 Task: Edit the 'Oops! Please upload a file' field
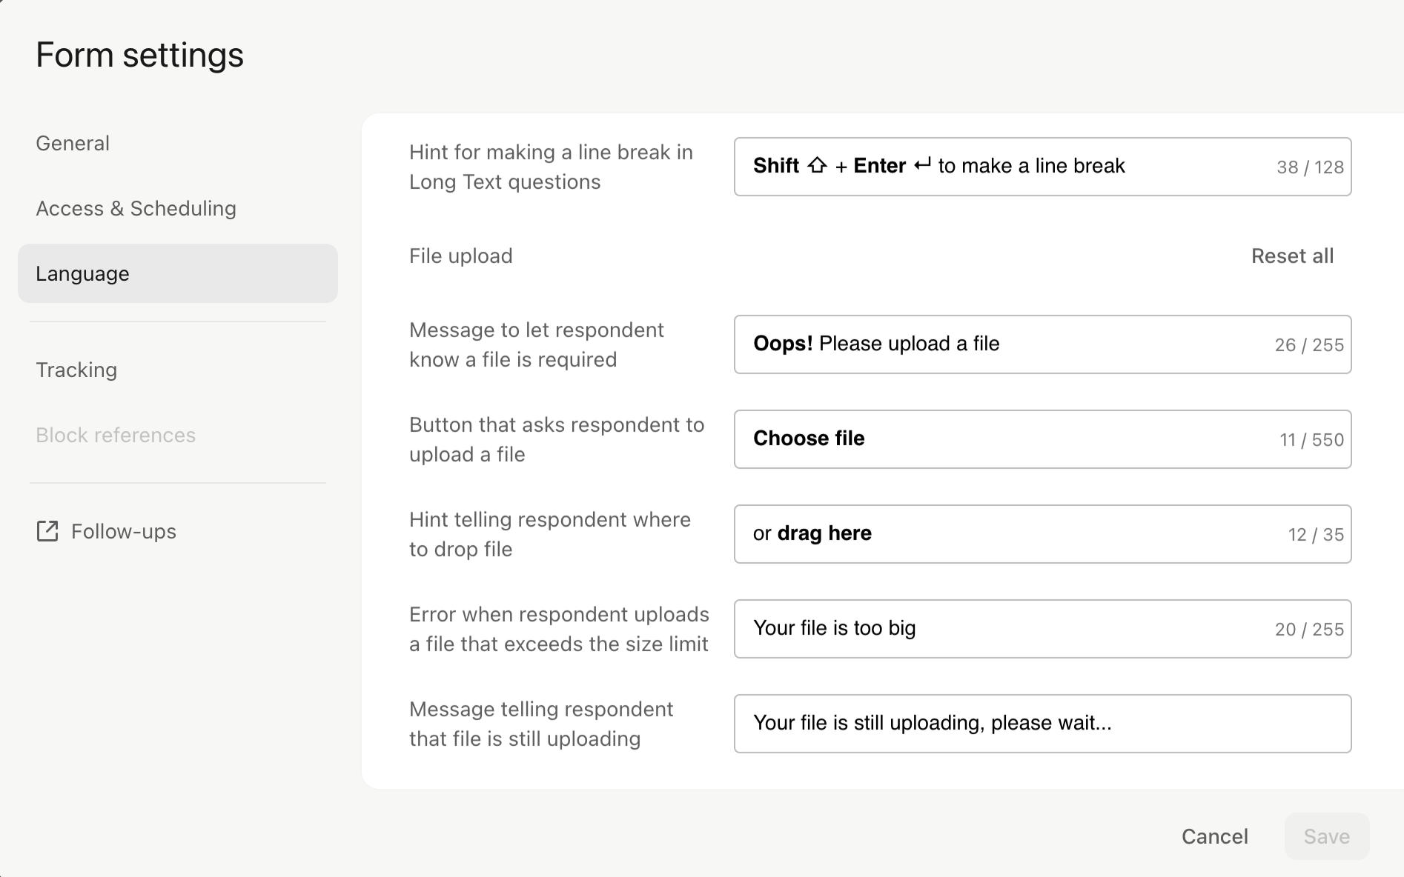coord(1042,344)
